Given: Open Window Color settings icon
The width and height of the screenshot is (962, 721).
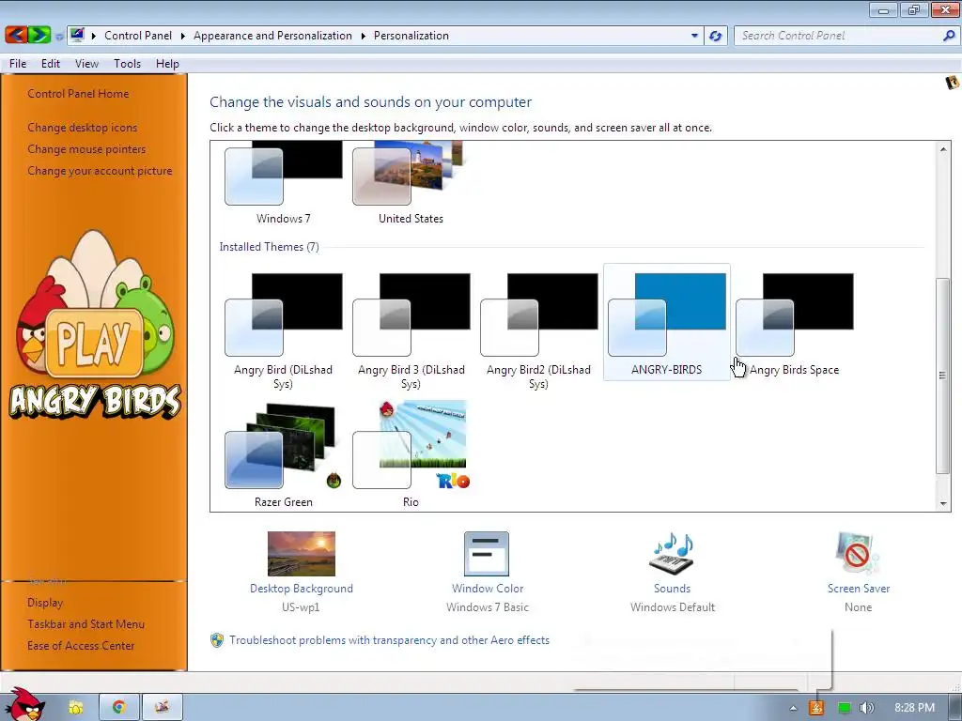Looking at the screenshot, I should (487, 554).
